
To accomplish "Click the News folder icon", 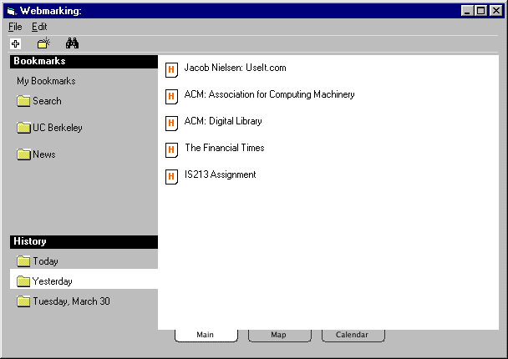I will [x=23, y=154].
